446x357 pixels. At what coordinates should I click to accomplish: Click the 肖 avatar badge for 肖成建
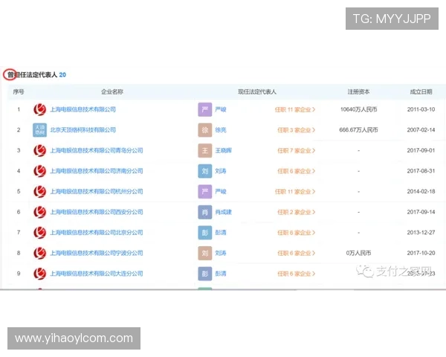(x=205, y=212)
